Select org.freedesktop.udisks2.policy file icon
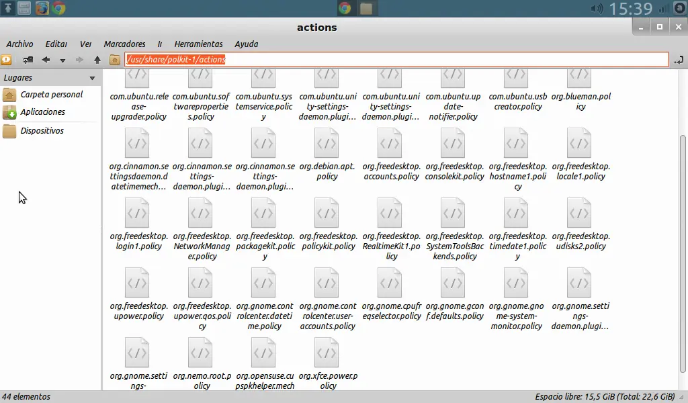The height and width of the screenshot is (403, 688). tap(579, 213)
